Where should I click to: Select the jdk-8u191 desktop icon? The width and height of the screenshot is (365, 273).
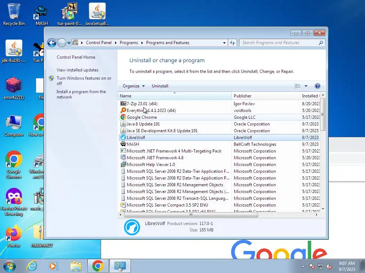14,51
